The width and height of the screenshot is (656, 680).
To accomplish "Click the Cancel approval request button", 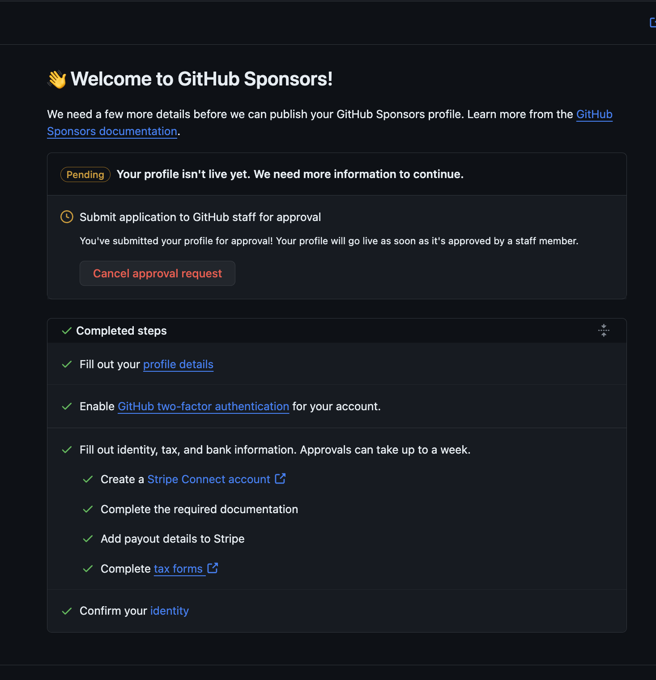I will pyautogui.click(x=157, y=273).
